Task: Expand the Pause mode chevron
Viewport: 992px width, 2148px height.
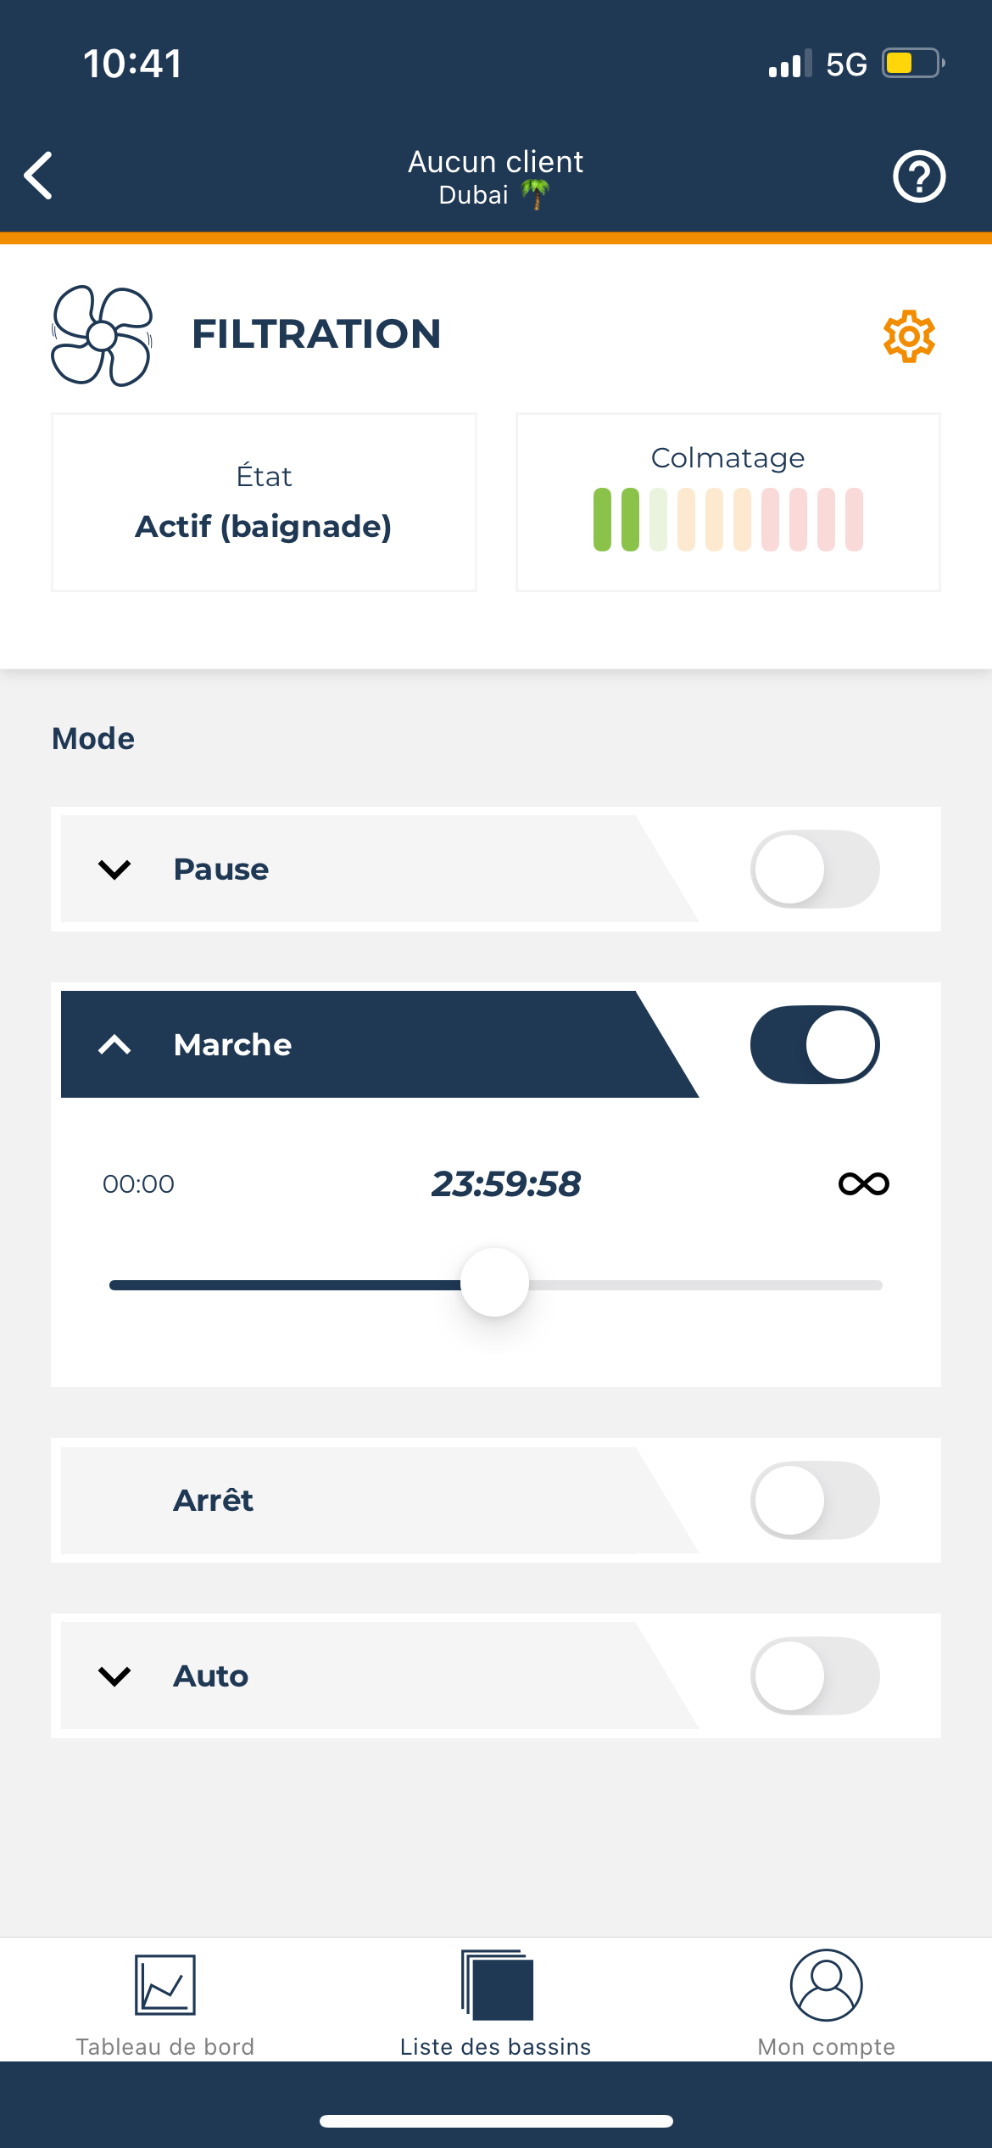Action: (x=114, y=870)
